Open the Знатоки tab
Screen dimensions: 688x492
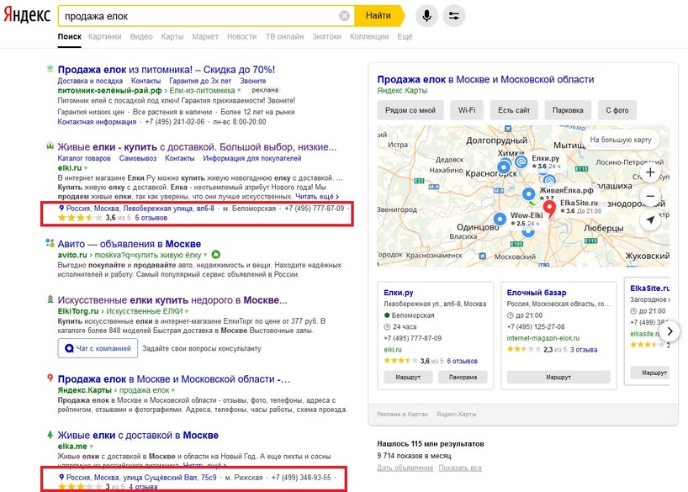point(326,37)
